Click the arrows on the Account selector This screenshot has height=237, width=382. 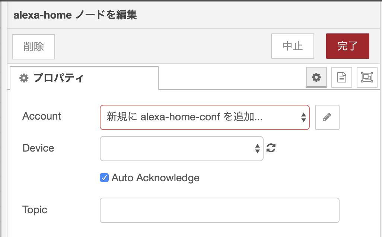303,117
